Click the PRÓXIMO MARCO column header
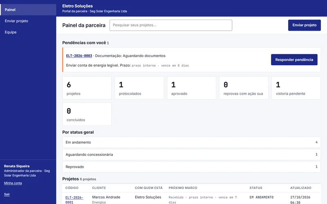 (x=183, y=188)
